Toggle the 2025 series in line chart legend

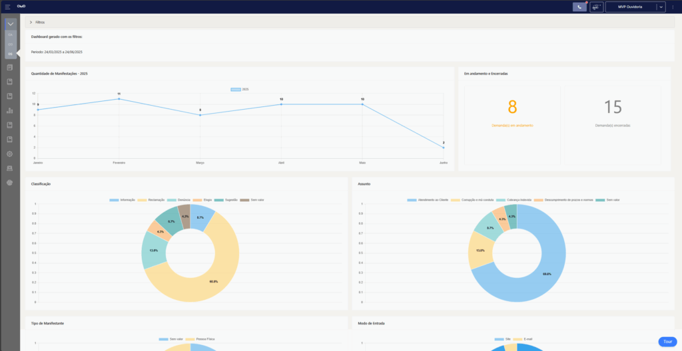236,89
